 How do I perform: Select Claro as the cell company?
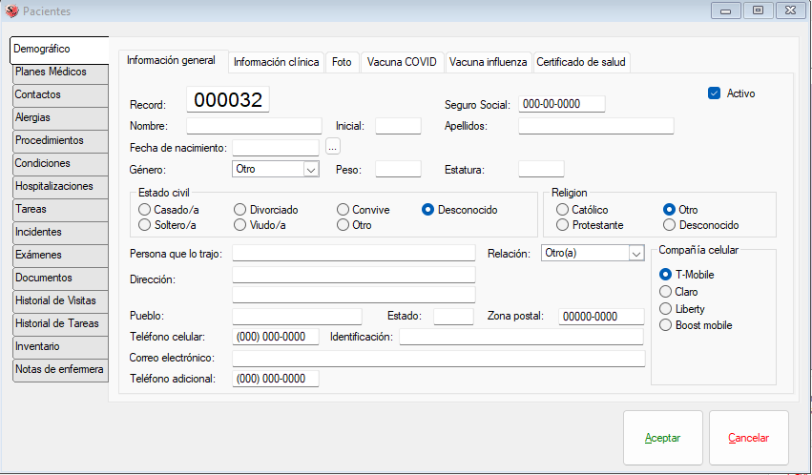coord(666,292)
